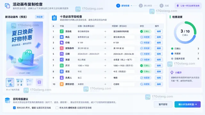Click the clipboard checklist icon beside 十项必改字段检查
Viewport: 205px width, 115px height.
click(x=54, y=18)
